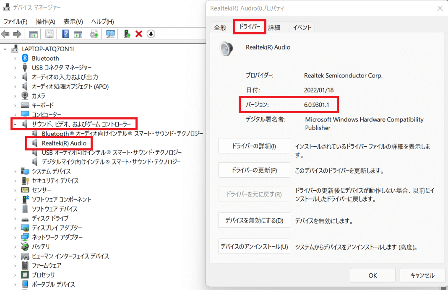
Task: Select the ドライバー tab
Action: (250, 27)
